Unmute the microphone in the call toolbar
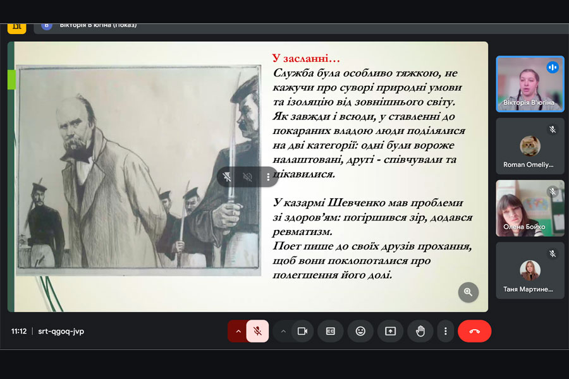 click(x=257, y=331)
